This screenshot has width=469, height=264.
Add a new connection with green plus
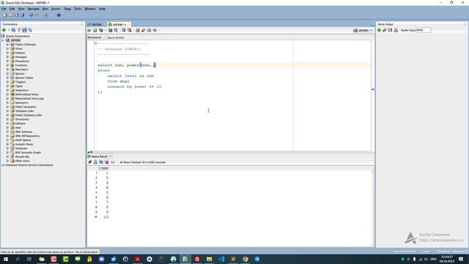(4, 30)
